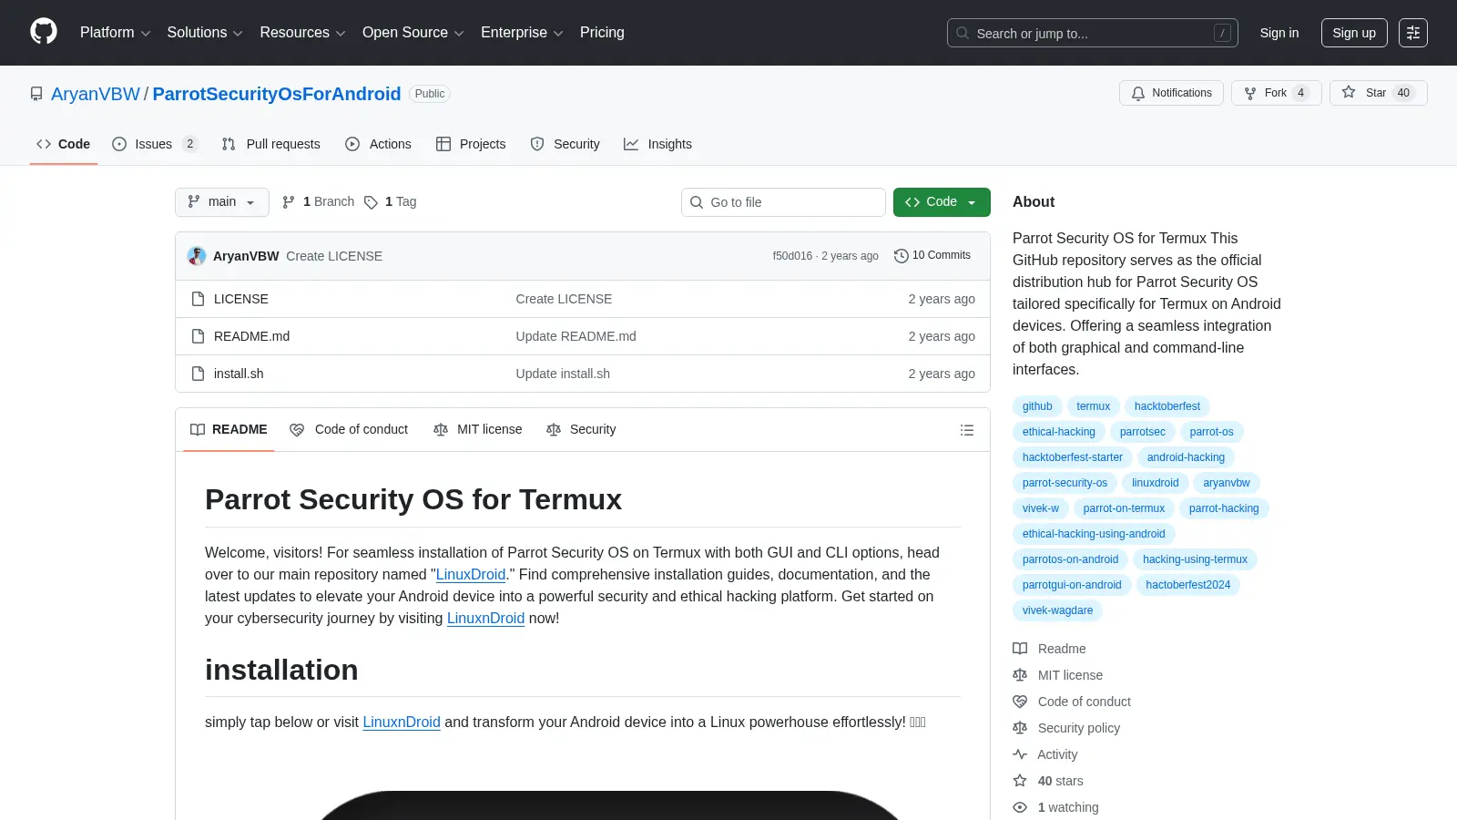Expand the Platform menu
Image resolution: width=1457 pixels, height=820 pixels.
115,33
